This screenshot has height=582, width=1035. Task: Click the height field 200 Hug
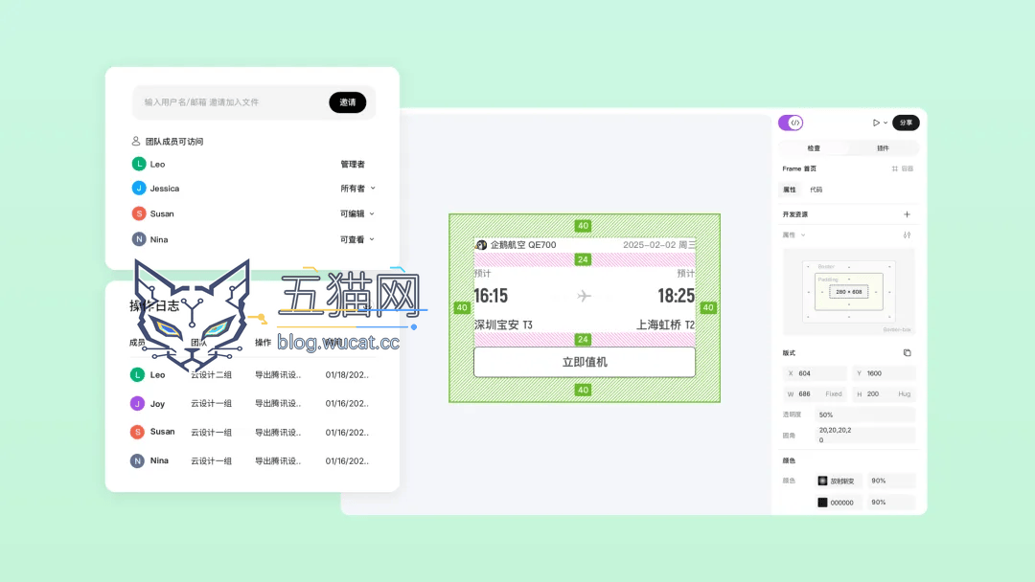pyautogui.click(x=884, y=394)
